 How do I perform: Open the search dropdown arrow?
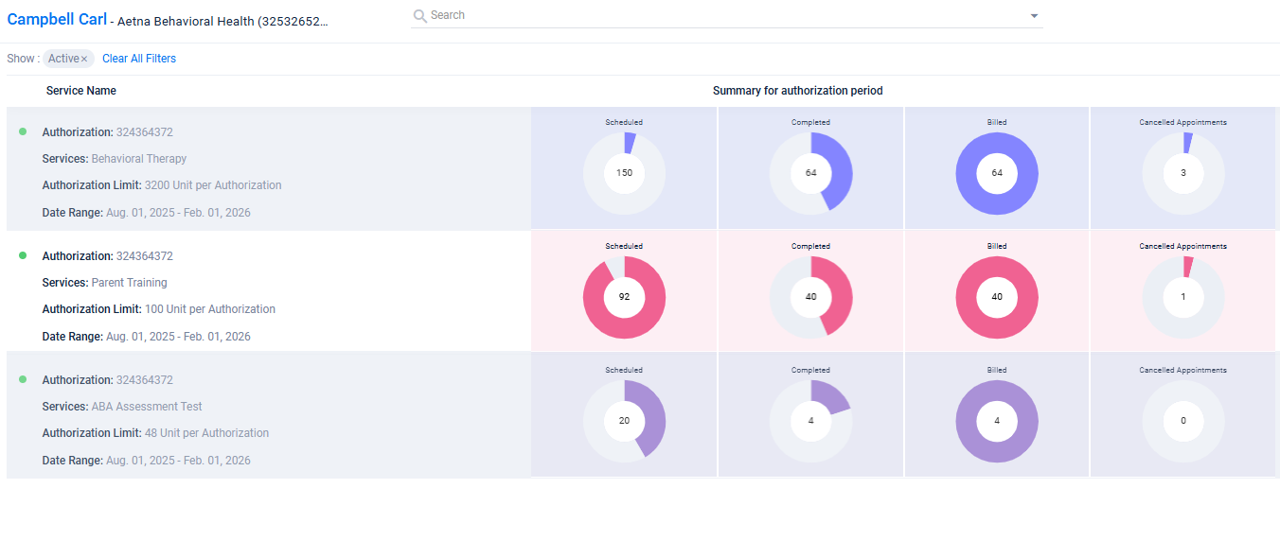(x=1034, y=16)
